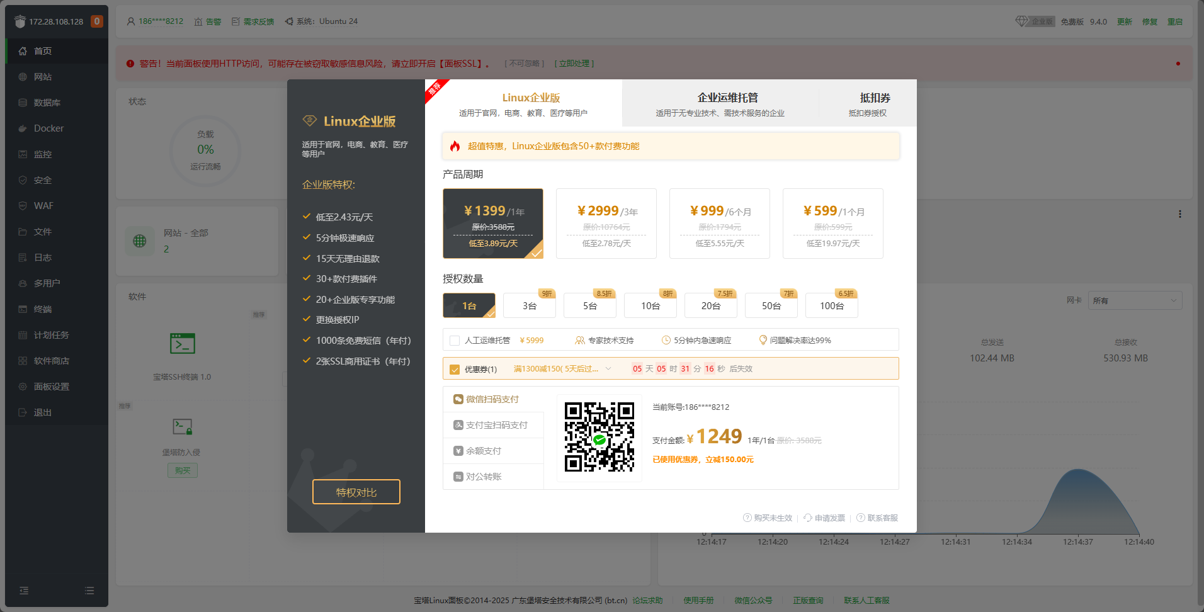Click the 文件 folder icon in sidebar
Image resolution: width=1204 pixels, height=612 pixels.
(x=23, y=232)
